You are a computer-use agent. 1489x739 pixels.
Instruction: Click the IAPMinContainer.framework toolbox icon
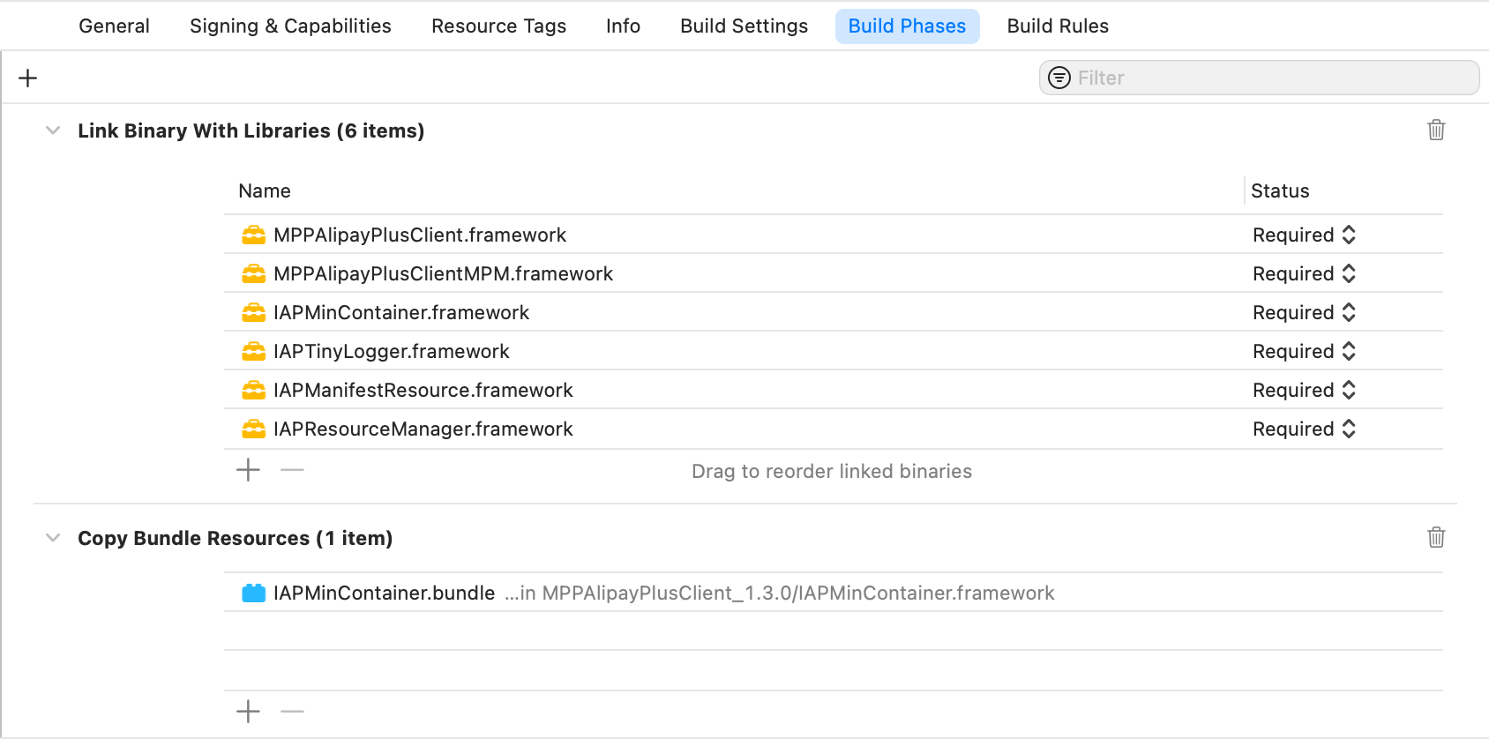[254, 312]
